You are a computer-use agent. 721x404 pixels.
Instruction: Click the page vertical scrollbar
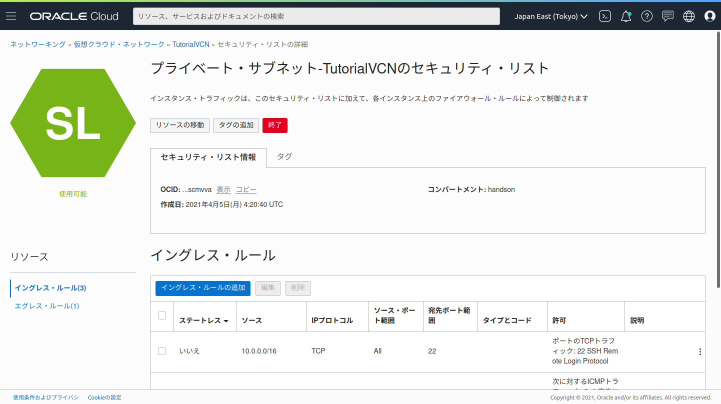pos(718,160)
